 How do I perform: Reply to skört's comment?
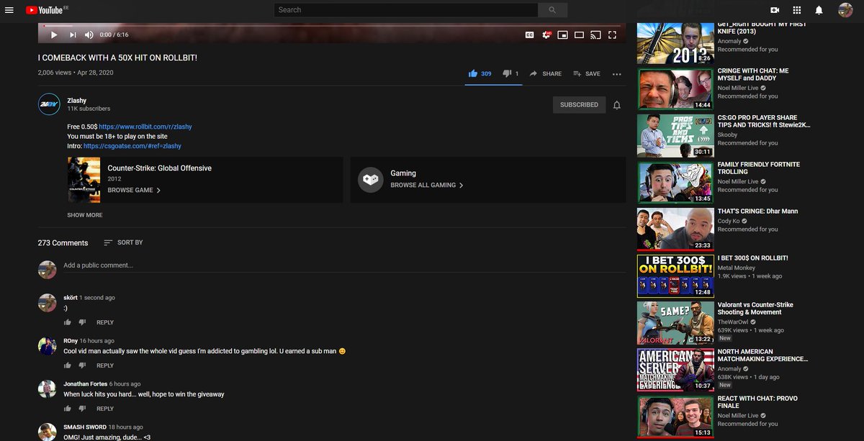click(105, 322)
